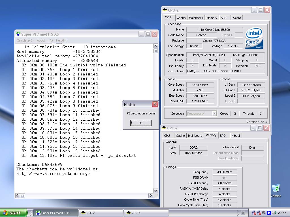Viewport: 290px width, 217px height.
Task: Switch to second CPU-Z taskbar button
Action: [x=146, y=213]
